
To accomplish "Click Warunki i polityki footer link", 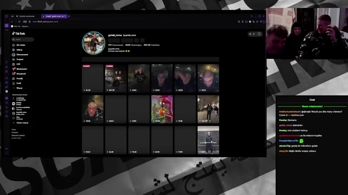I will pos(18,135).
